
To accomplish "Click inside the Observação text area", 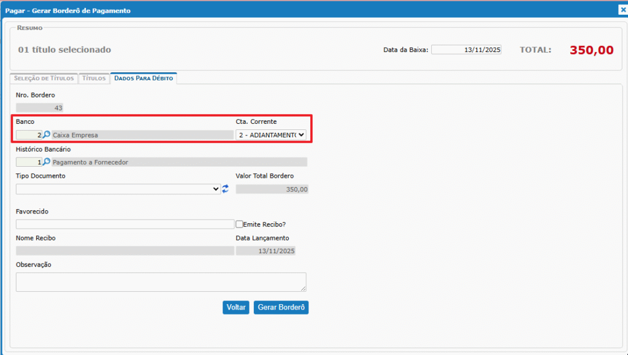I will (x=159, y=281).
